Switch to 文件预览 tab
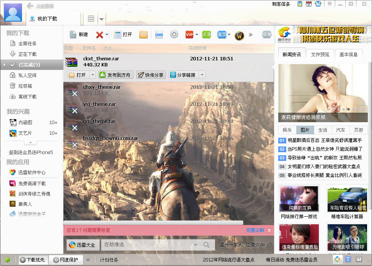 pyautogui.click(x=320, y=55)
